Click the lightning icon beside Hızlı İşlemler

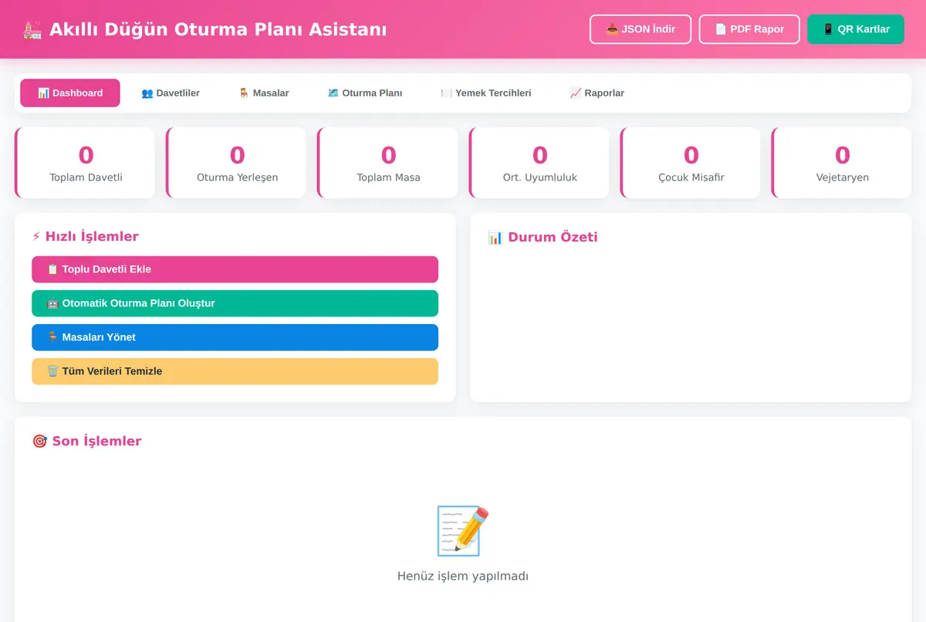pyautogui.click(x=36, y=237)
